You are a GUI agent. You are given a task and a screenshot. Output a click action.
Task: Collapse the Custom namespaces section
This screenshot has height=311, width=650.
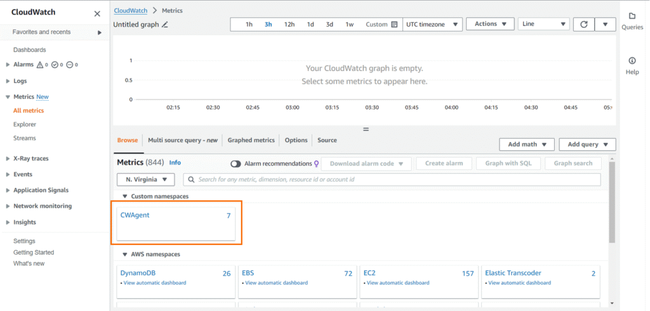(123, 196)
